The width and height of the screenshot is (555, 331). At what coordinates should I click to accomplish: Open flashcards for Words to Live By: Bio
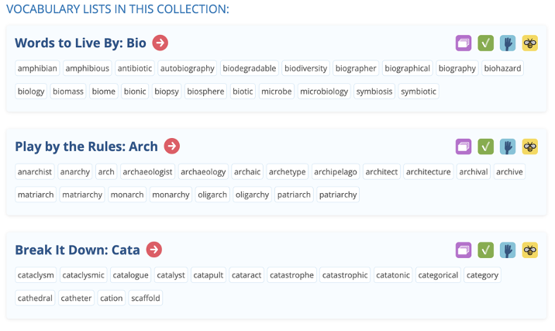pyautogui.click(x=464, y=43)
